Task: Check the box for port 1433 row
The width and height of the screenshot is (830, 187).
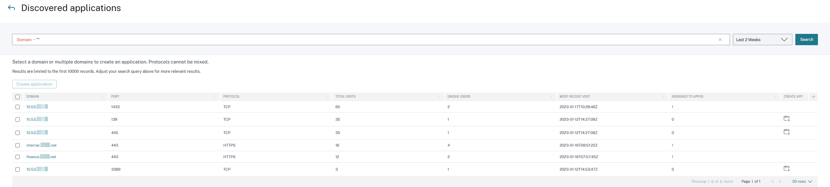Action: pos(18,107)
